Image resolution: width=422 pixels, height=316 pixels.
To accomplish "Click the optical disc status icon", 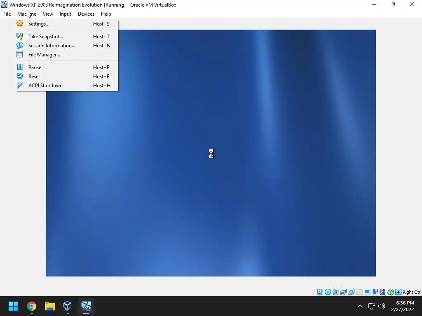I will pyautogui.click(x=328, y=292).
